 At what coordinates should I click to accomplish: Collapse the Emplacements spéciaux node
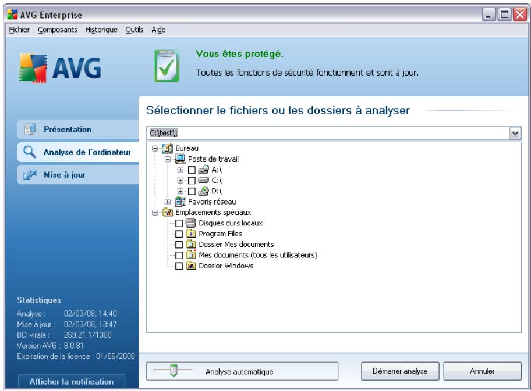click(155, 213)
